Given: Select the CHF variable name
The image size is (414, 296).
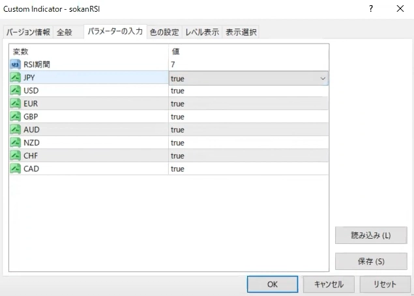Looking at the screenshot, I should pyautogui.click(x=31, y=155).
